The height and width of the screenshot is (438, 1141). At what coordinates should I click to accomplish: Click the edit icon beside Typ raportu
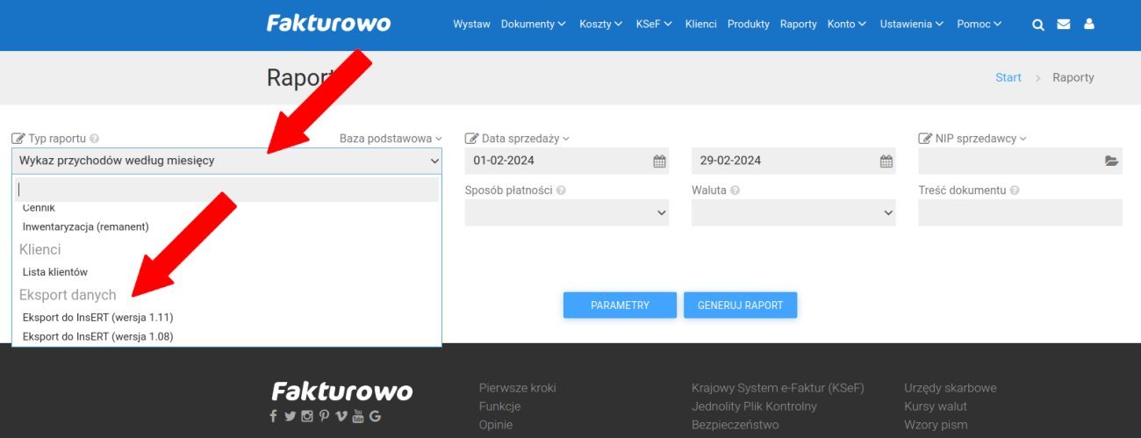(18, 139)
